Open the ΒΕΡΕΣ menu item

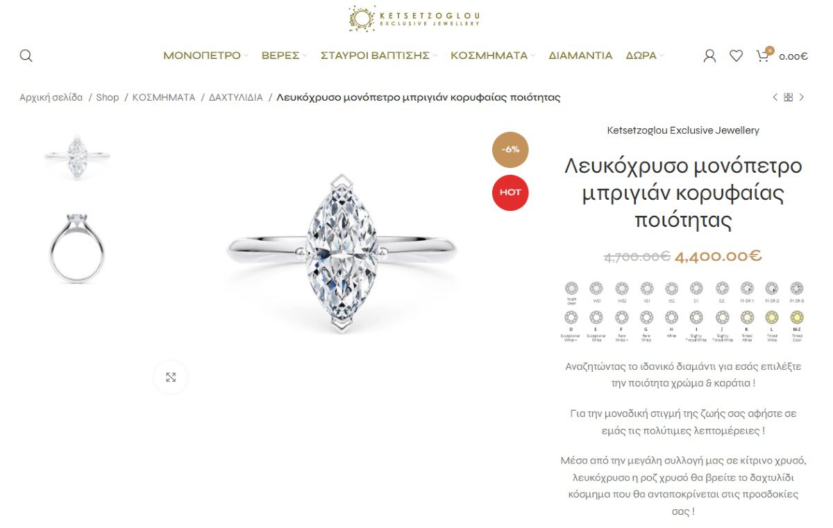coord(284,56)
